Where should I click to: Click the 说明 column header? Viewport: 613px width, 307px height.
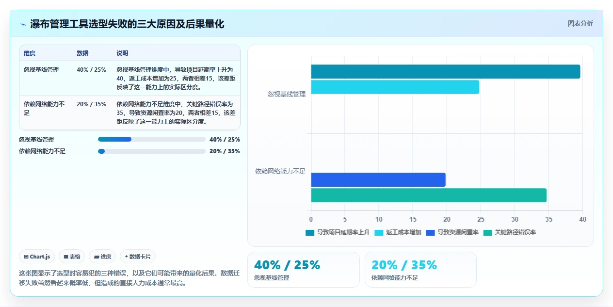click(x=122, y=53)
